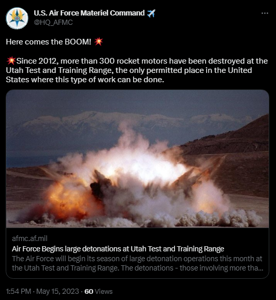View the 60 Views count
The height and width of the screenshot is (300, 276).
(x=98, y=291)
